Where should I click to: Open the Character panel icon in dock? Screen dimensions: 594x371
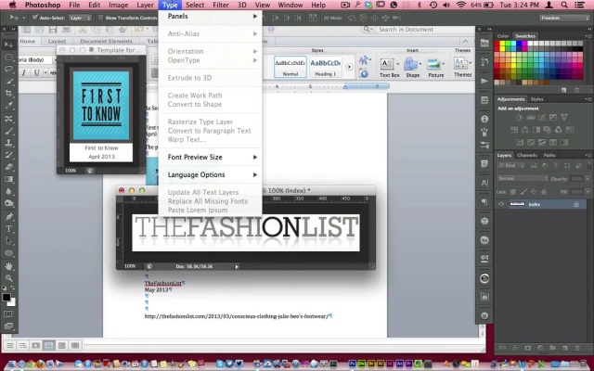tap(484, 183)
